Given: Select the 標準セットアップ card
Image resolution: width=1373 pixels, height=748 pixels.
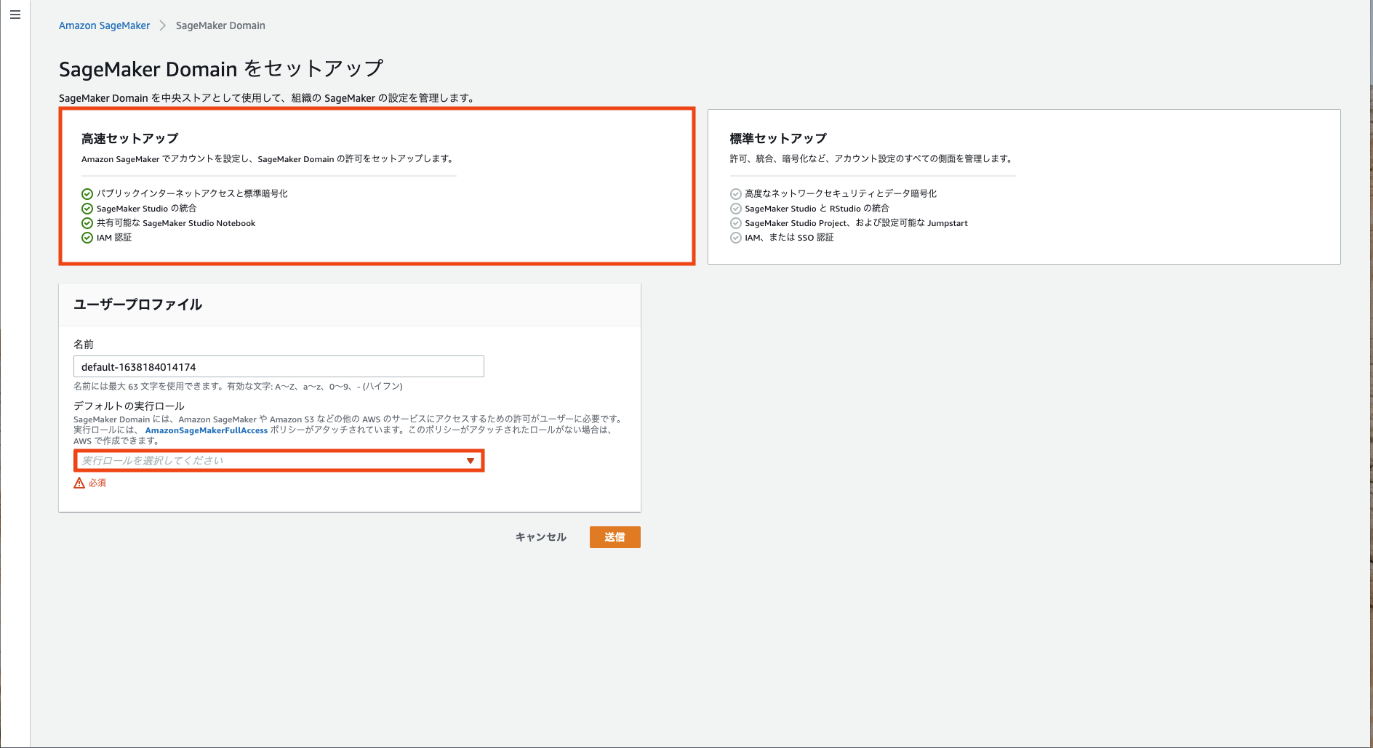Looking at the screenshot, I should coord(1024,186).
